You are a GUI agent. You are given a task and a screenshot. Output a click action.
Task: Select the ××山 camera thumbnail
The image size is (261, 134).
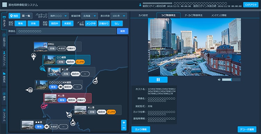tap(41, 46)
